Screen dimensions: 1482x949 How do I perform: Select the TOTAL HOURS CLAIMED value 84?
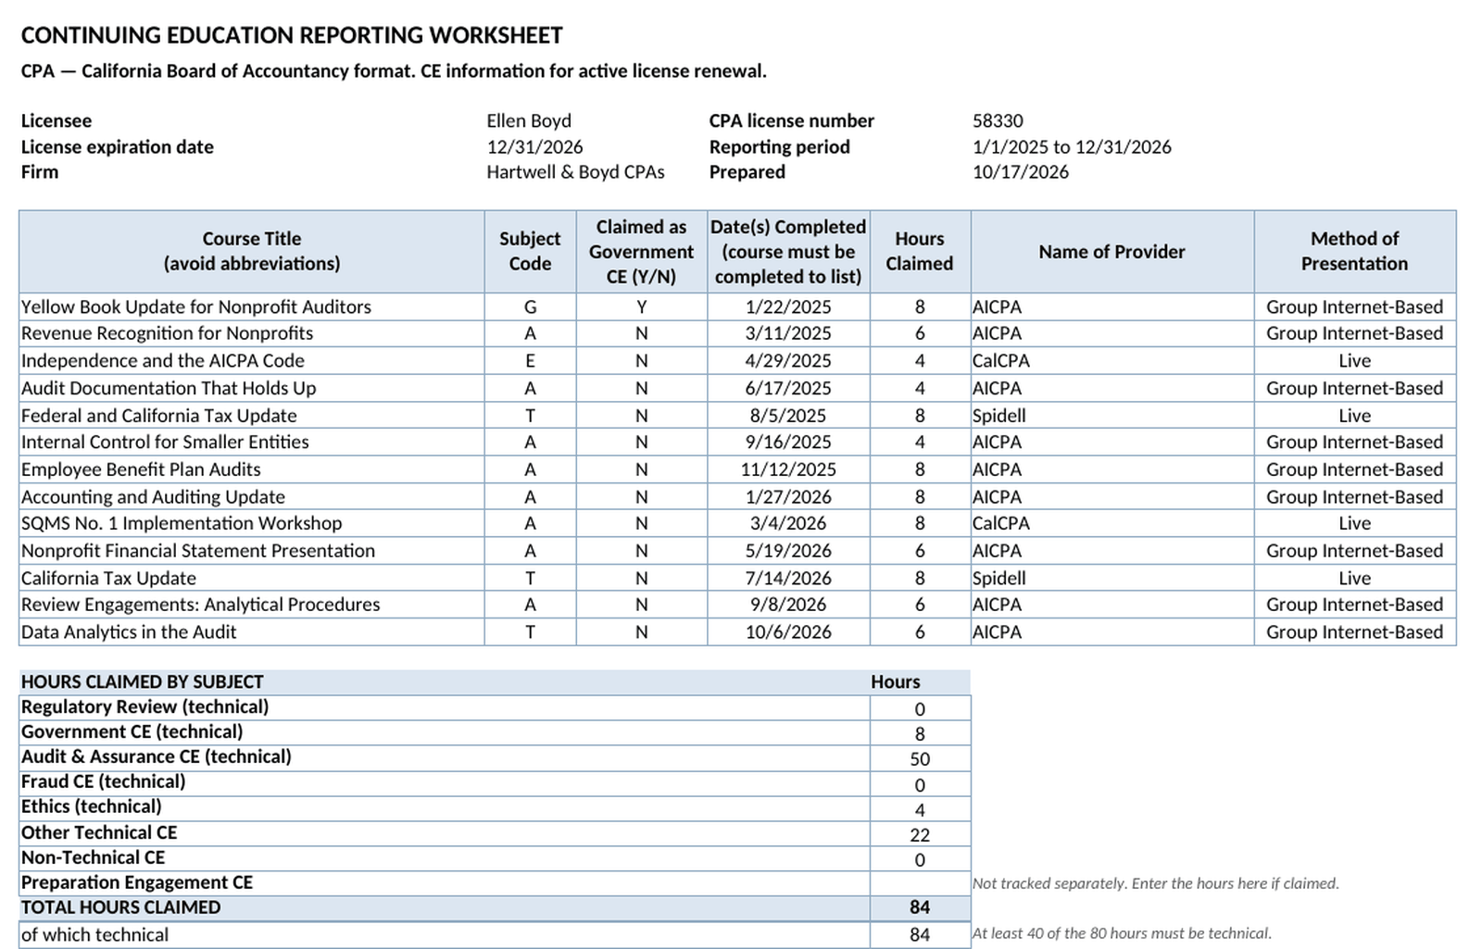pos(920,908)
